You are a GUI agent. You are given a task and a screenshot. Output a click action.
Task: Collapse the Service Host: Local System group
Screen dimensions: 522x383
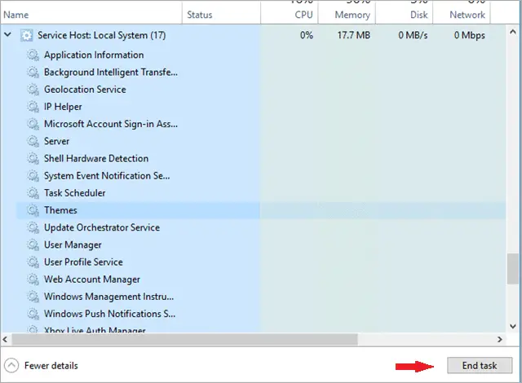click(x=7, y=34)
